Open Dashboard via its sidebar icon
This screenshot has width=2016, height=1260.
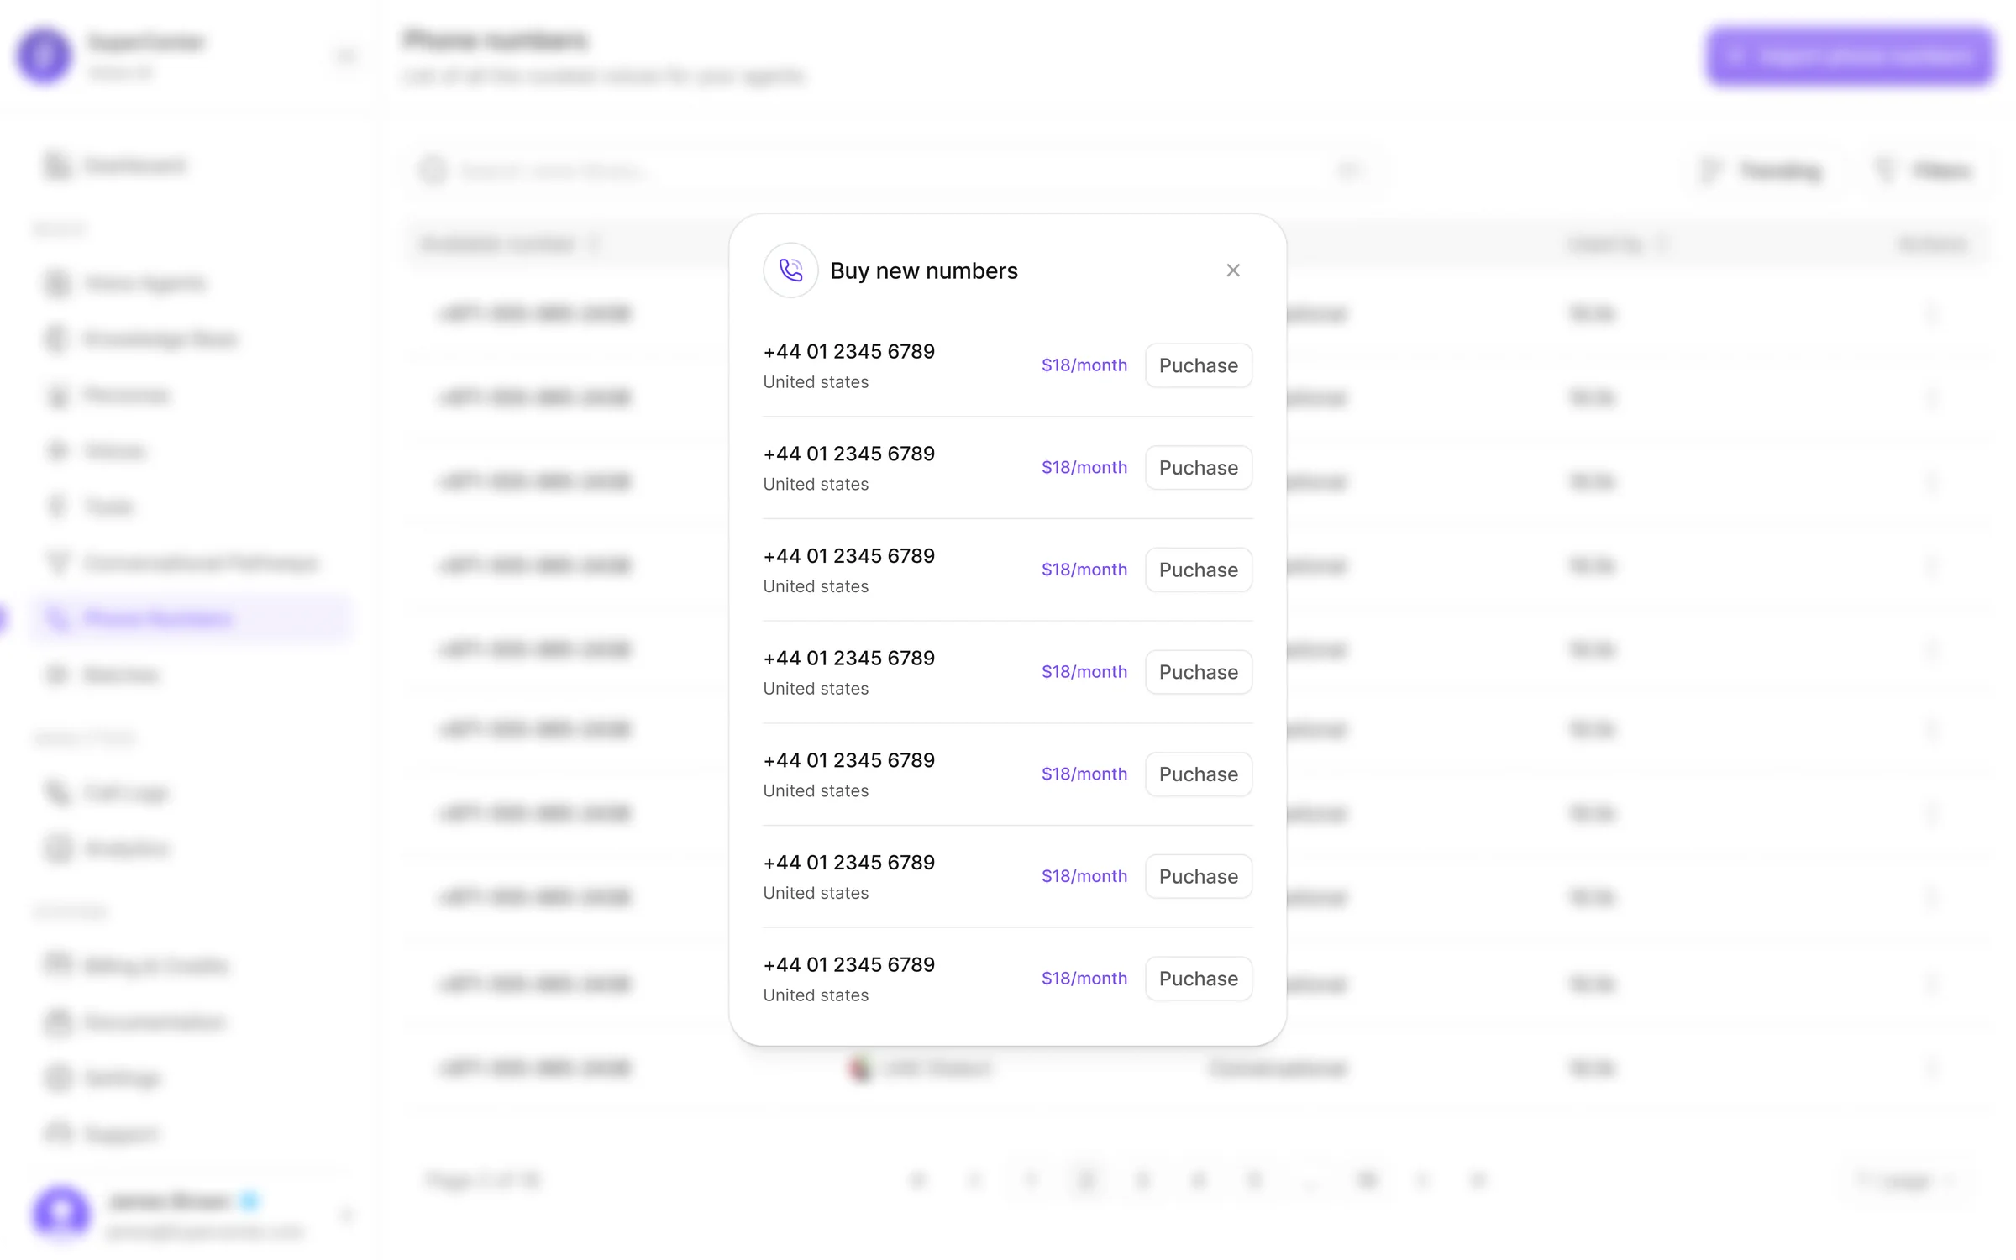(57, 165)
